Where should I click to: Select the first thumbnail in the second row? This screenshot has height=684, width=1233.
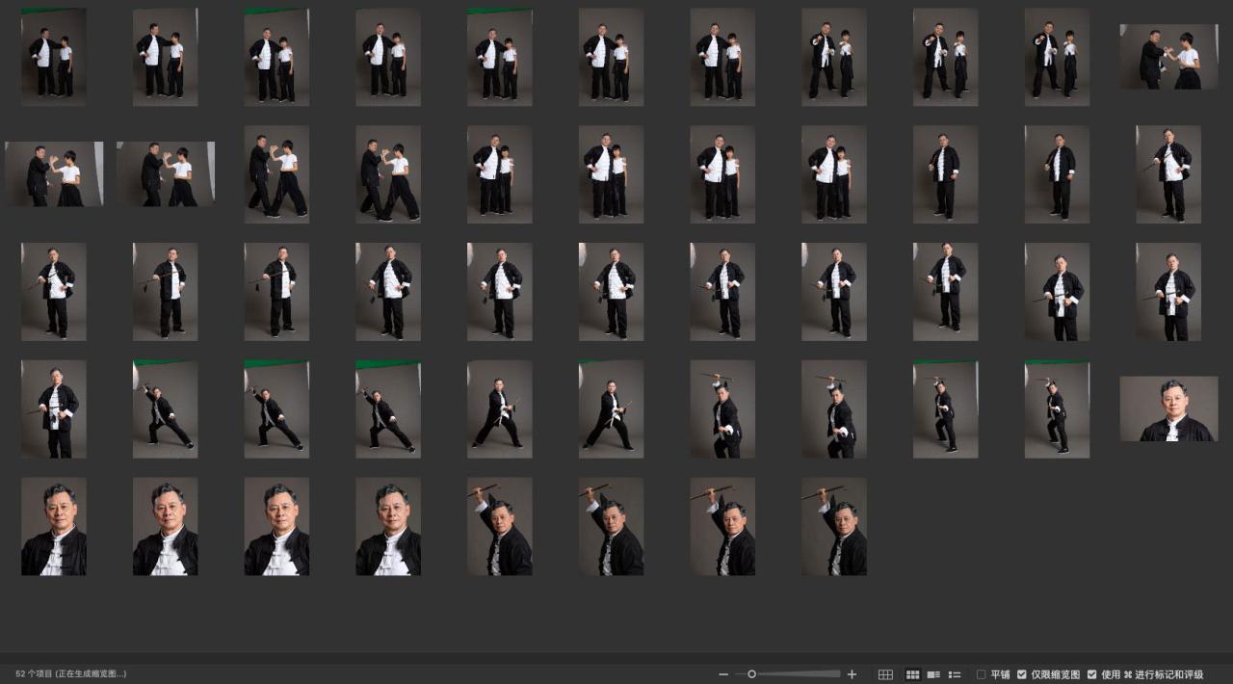[54, 174]
